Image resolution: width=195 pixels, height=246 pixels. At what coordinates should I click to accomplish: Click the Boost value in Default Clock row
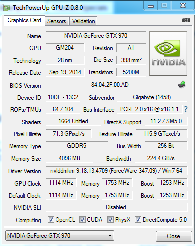tap(172, 195)
